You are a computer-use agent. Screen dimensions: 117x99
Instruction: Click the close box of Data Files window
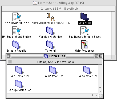(9, 56)
